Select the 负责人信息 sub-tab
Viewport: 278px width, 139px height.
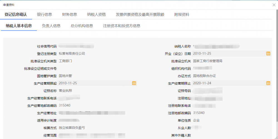[x=51, y=26]
